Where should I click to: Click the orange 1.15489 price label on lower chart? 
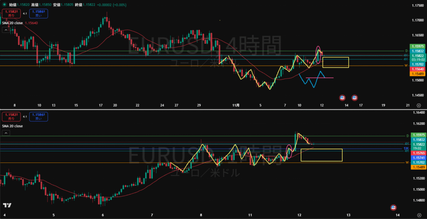point(417,167)
